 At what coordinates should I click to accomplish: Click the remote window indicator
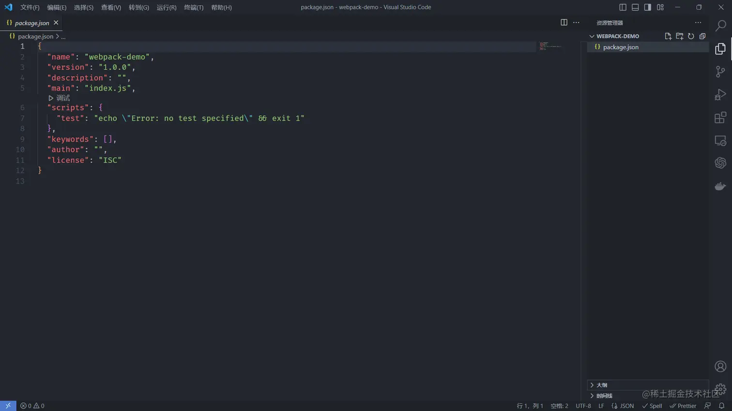click(x=8, y=406)
